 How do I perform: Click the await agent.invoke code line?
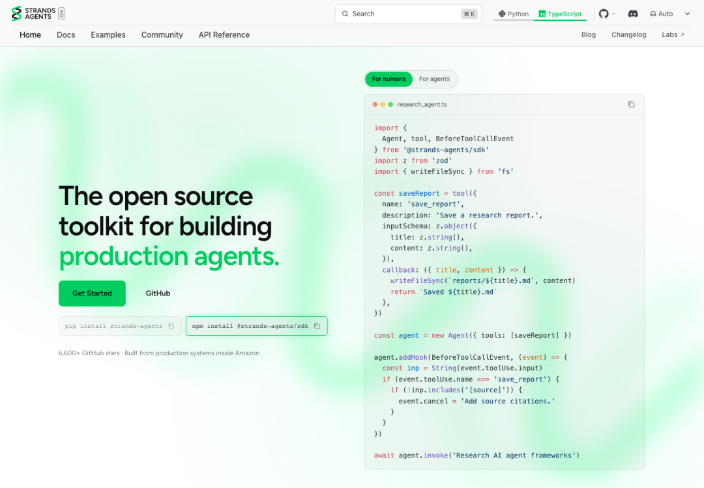(x=477, y=455)
